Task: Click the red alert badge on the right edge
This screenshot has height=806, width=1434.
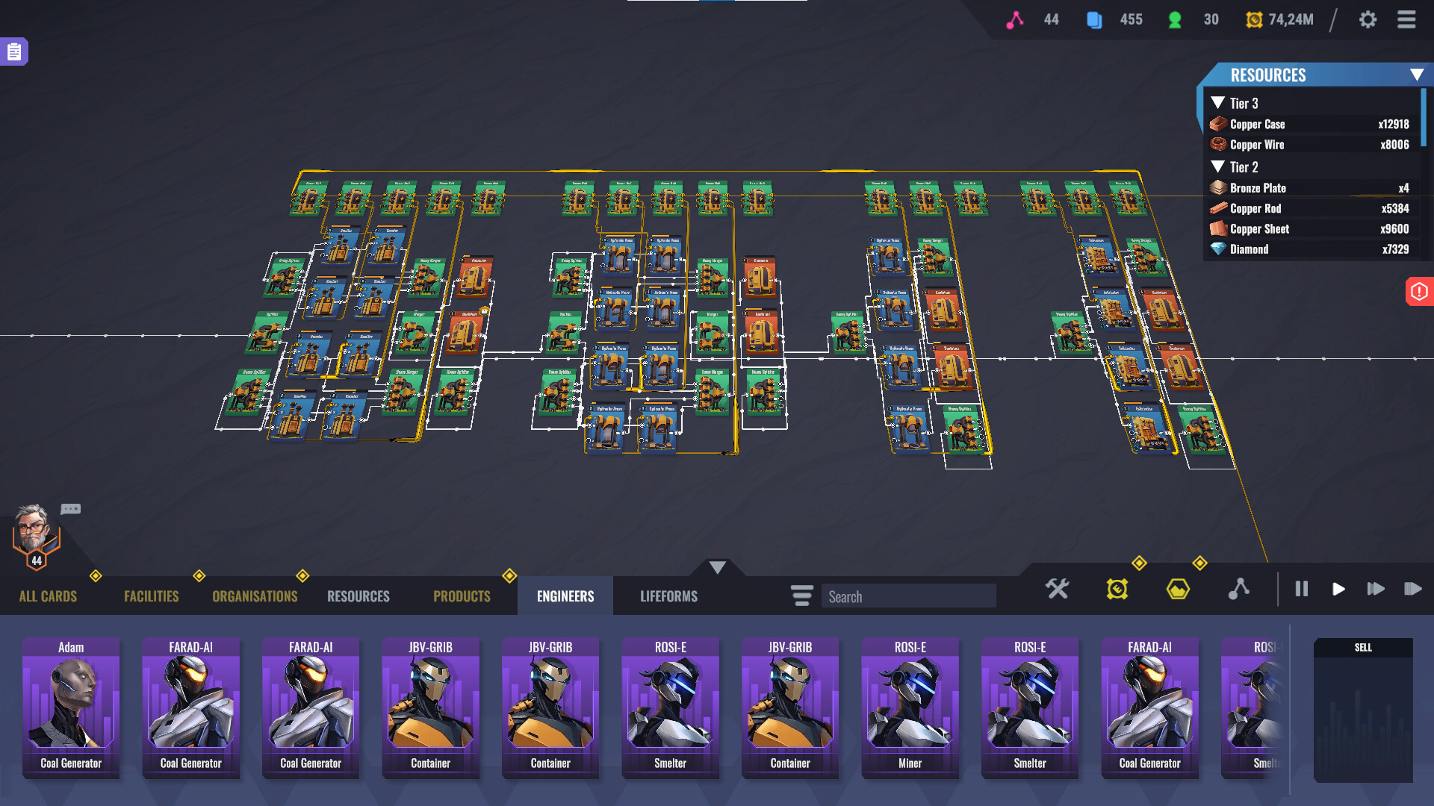Action: click(x=1420, y=292)
